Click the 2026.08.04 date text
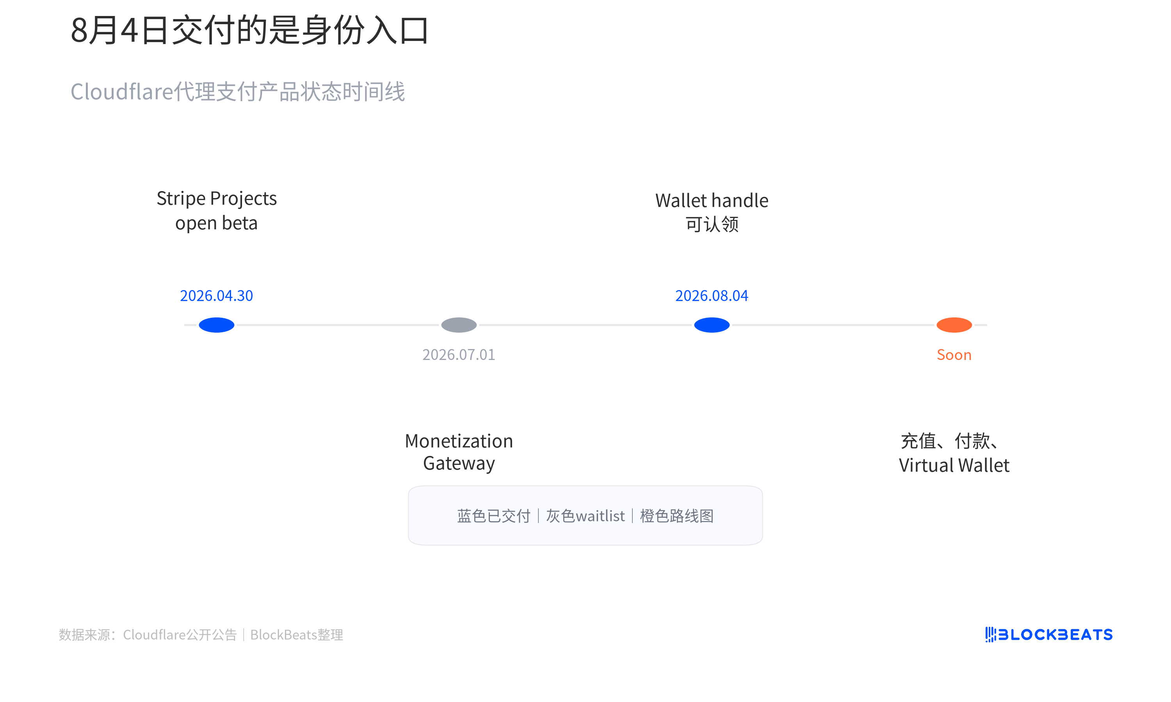 coord(712,296)
